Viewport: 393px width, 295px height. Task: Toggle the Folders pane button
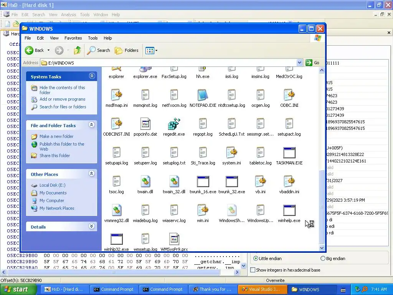click(127, 50)
